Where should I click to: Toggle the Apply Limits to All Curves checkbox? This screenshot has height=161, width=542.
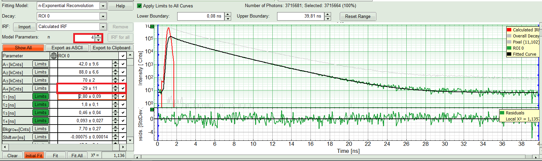click(139, 6)
